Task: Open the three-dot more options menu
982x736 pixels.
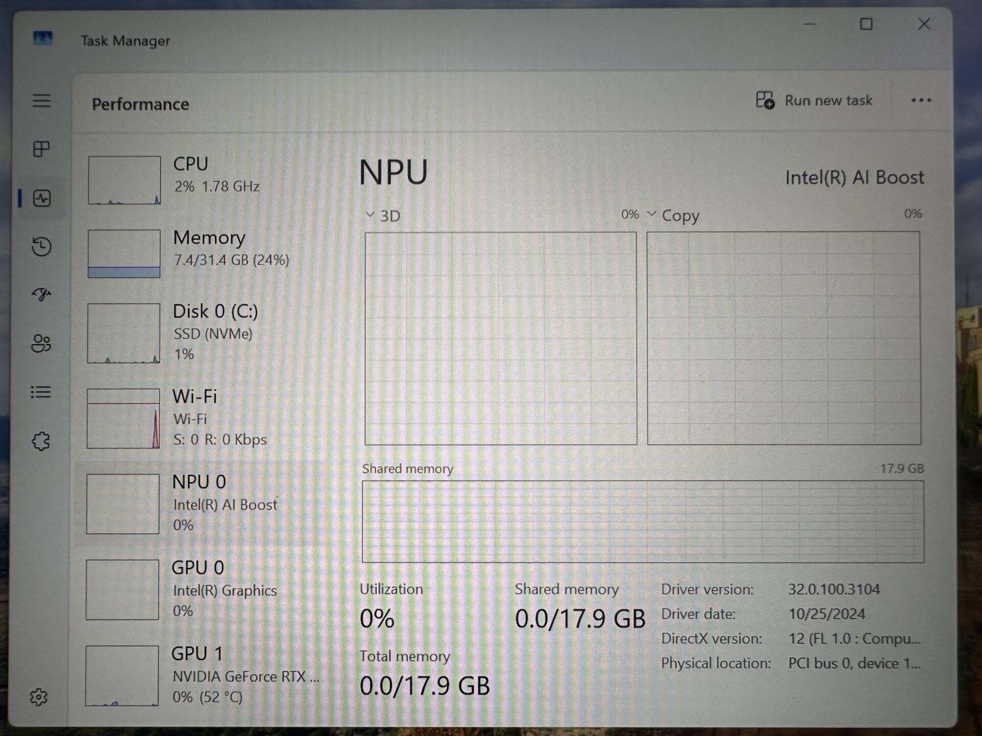Action: click(921, 100)
